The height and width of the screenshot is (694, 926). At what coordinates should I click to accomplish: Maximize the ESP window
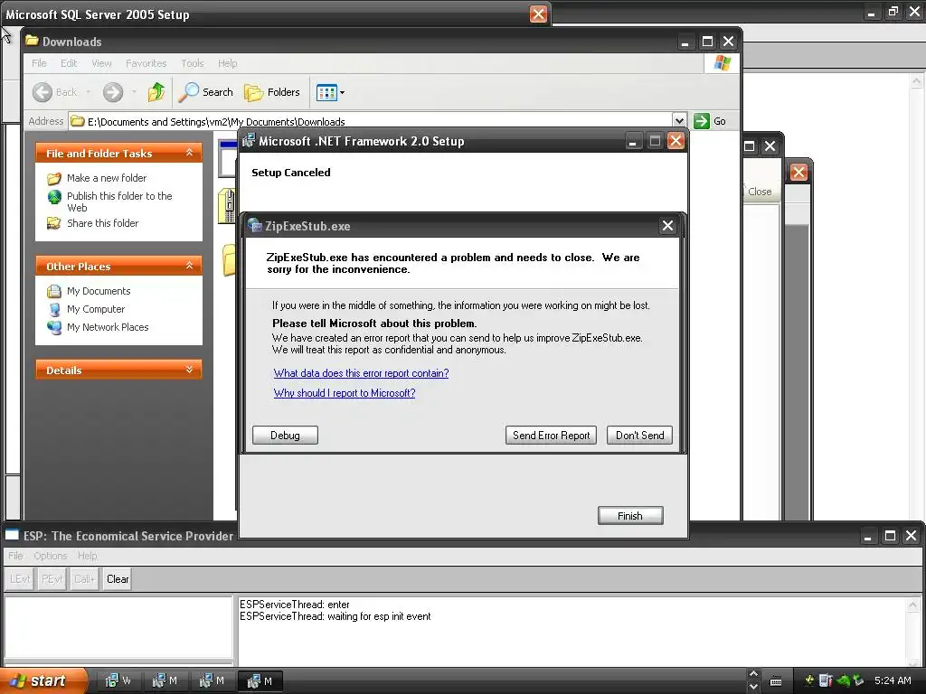tap(890, 536)
